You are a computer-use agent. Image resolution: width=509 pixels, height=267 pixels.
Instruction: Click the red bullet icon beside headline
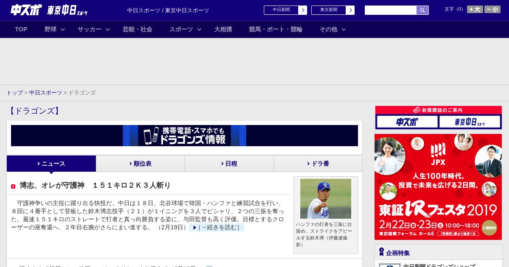pyautogui.click(x=13, y=186)
